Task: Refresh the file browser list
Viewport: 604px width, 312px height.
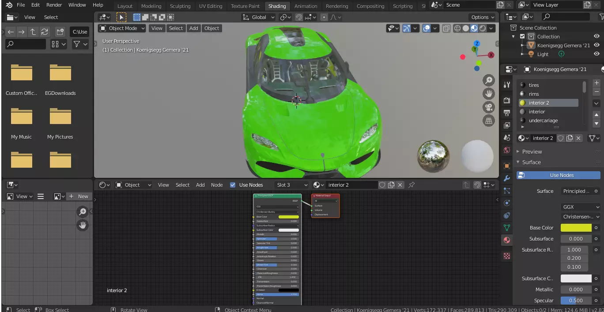Action: tap(45, 32)
